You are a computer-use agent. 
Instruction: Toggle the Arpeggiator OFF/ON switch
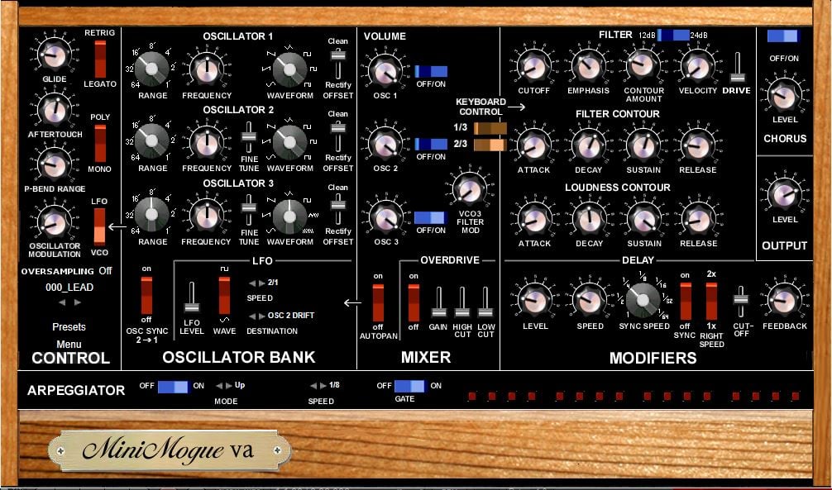tap(173, 387)
